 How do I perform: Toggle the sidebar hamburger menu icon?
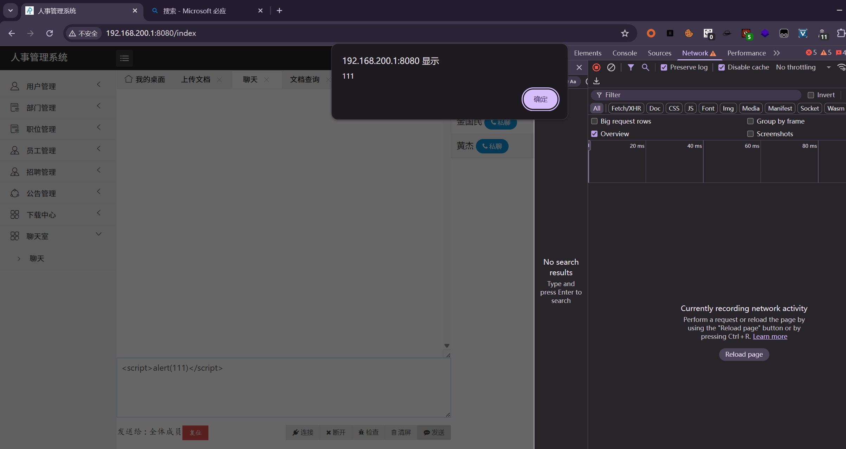124,58
